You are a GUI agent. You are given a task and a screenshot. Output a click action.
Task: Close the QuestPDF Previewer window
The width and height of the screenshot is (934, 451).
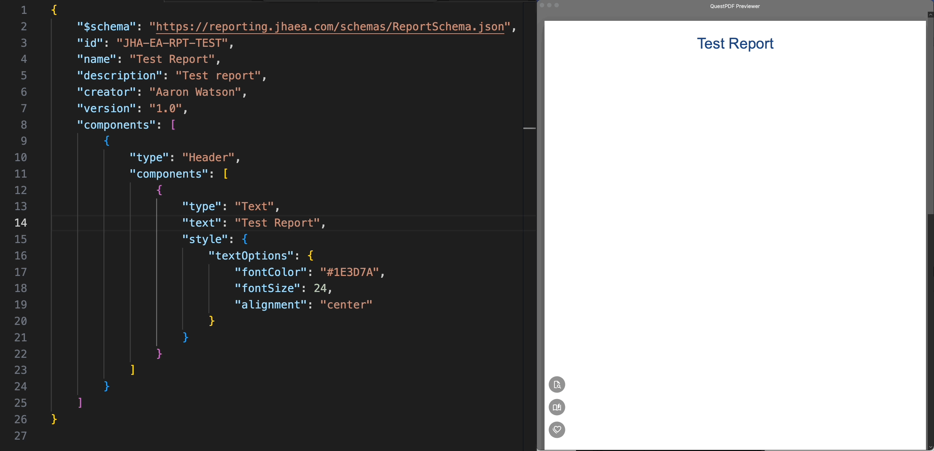click(x=542, y=5)
